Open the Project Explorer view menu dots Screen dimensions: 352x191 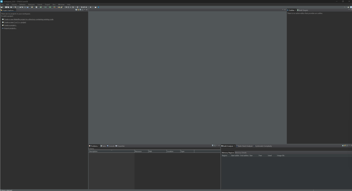82,10
